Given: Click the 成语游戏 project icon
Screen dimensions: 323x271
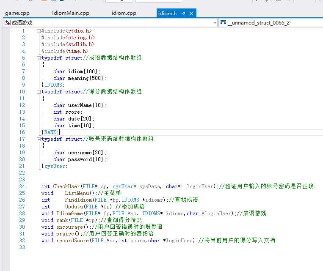Looking at the screenshot, I should click(8, 22).
